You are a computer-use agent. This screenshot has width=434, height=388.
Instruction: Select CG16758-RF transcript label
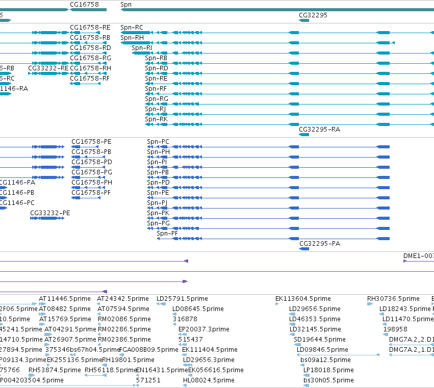pyautogui.click(x=90, y=79)
